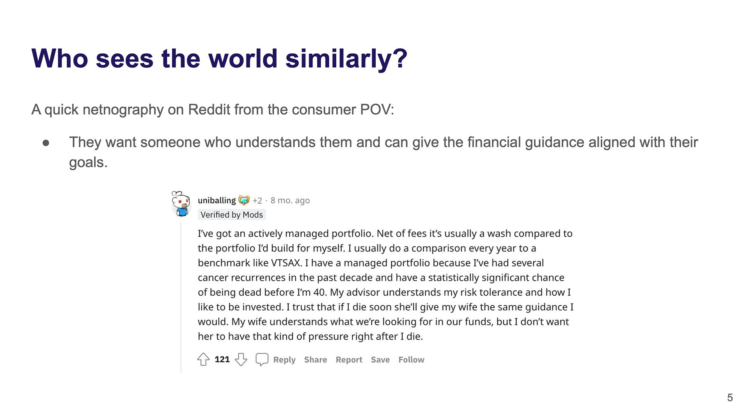Viewport: 749px width, 419px height.
Task: Save the comment
Action: tap(380, 359)
